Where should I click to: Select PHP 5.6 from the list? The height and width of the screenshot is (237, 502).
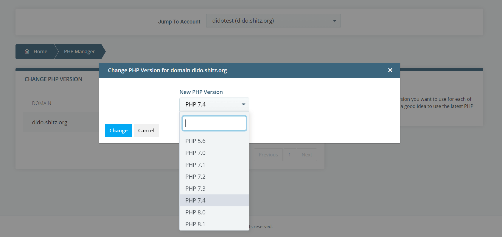(214, 141)
